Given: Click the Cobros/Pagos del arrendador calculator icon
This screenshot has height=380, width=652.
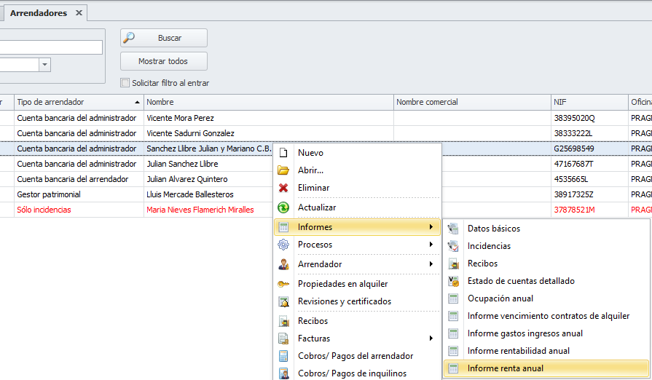Looking at the screenshot, I should point(283,356).
